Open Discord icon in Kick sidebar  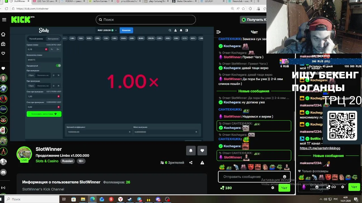(3, 172)
